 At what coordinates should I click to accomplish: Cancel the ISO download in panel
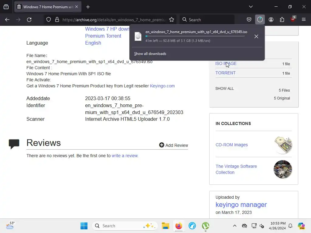point(256,36)
